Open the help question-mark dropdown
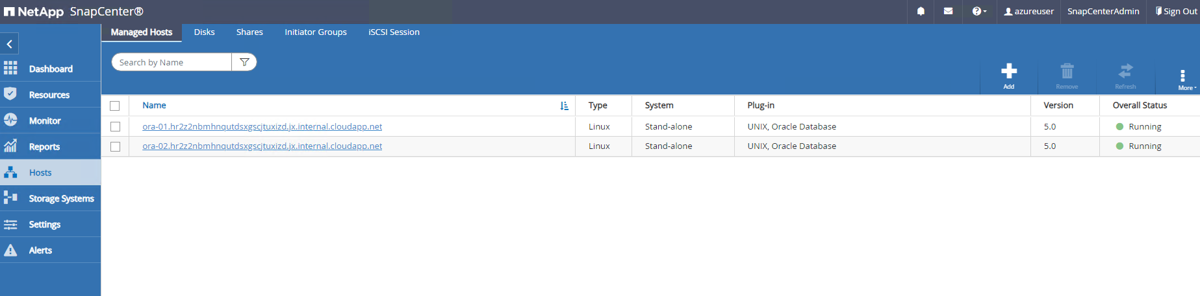The height and width of the screenshot is (296, 1200). pos(979,12)
